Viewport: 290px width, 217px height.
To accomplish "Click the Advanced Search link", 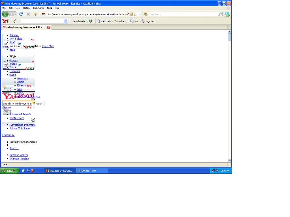I will [x=20, y=114].
